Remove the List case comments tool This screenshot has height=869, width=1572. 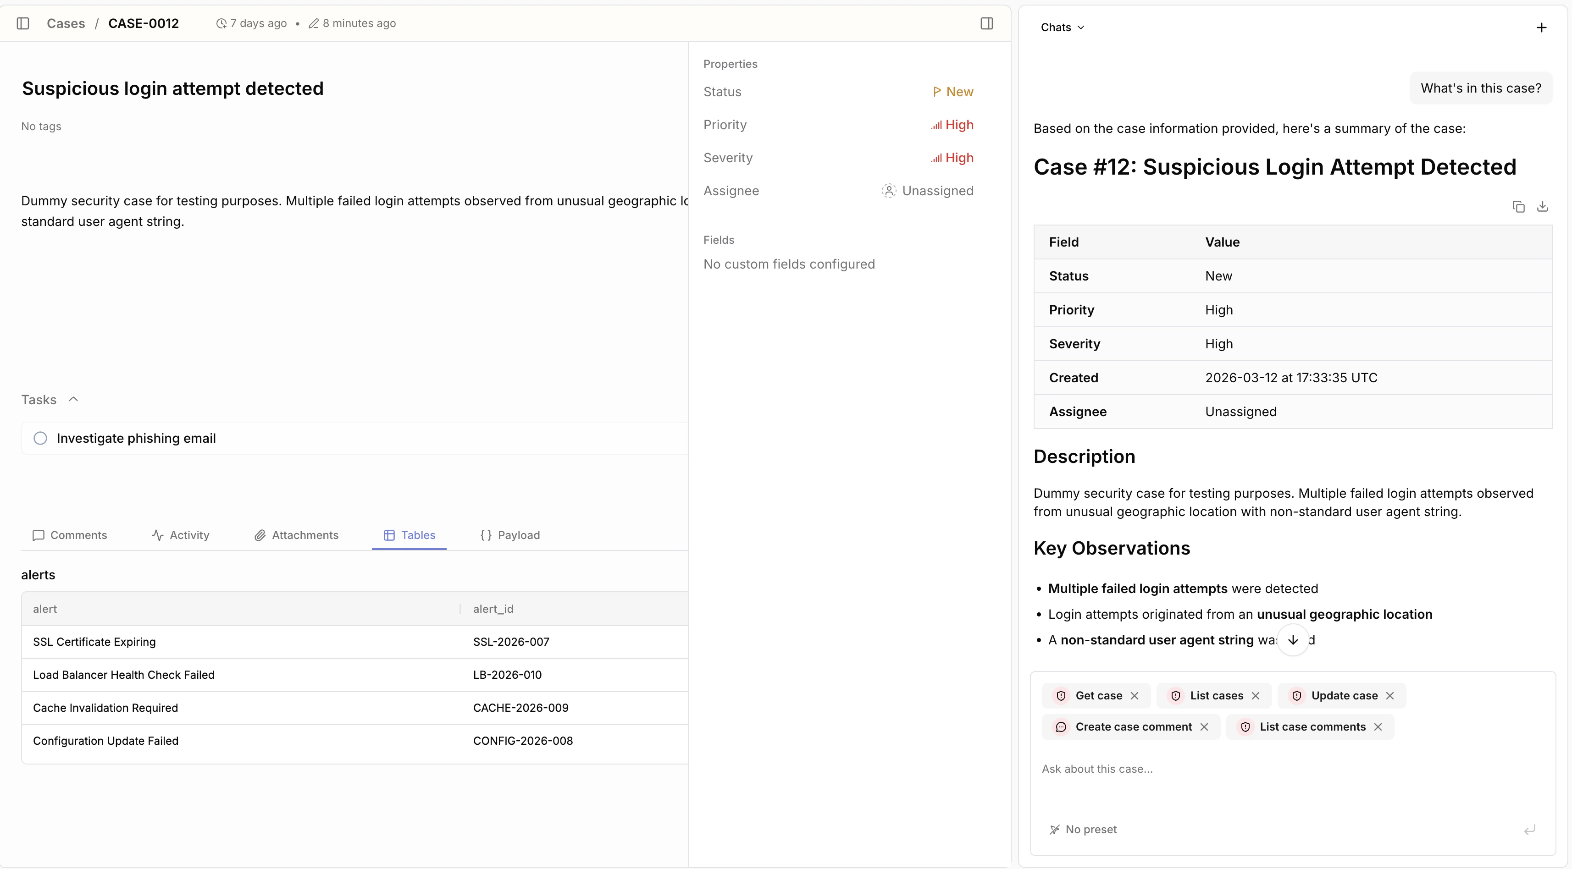tap(1378, 727)
